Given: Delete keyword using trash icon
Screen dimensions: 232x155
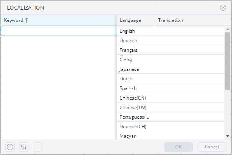Looking at the screenshot, I should point(24,147).
